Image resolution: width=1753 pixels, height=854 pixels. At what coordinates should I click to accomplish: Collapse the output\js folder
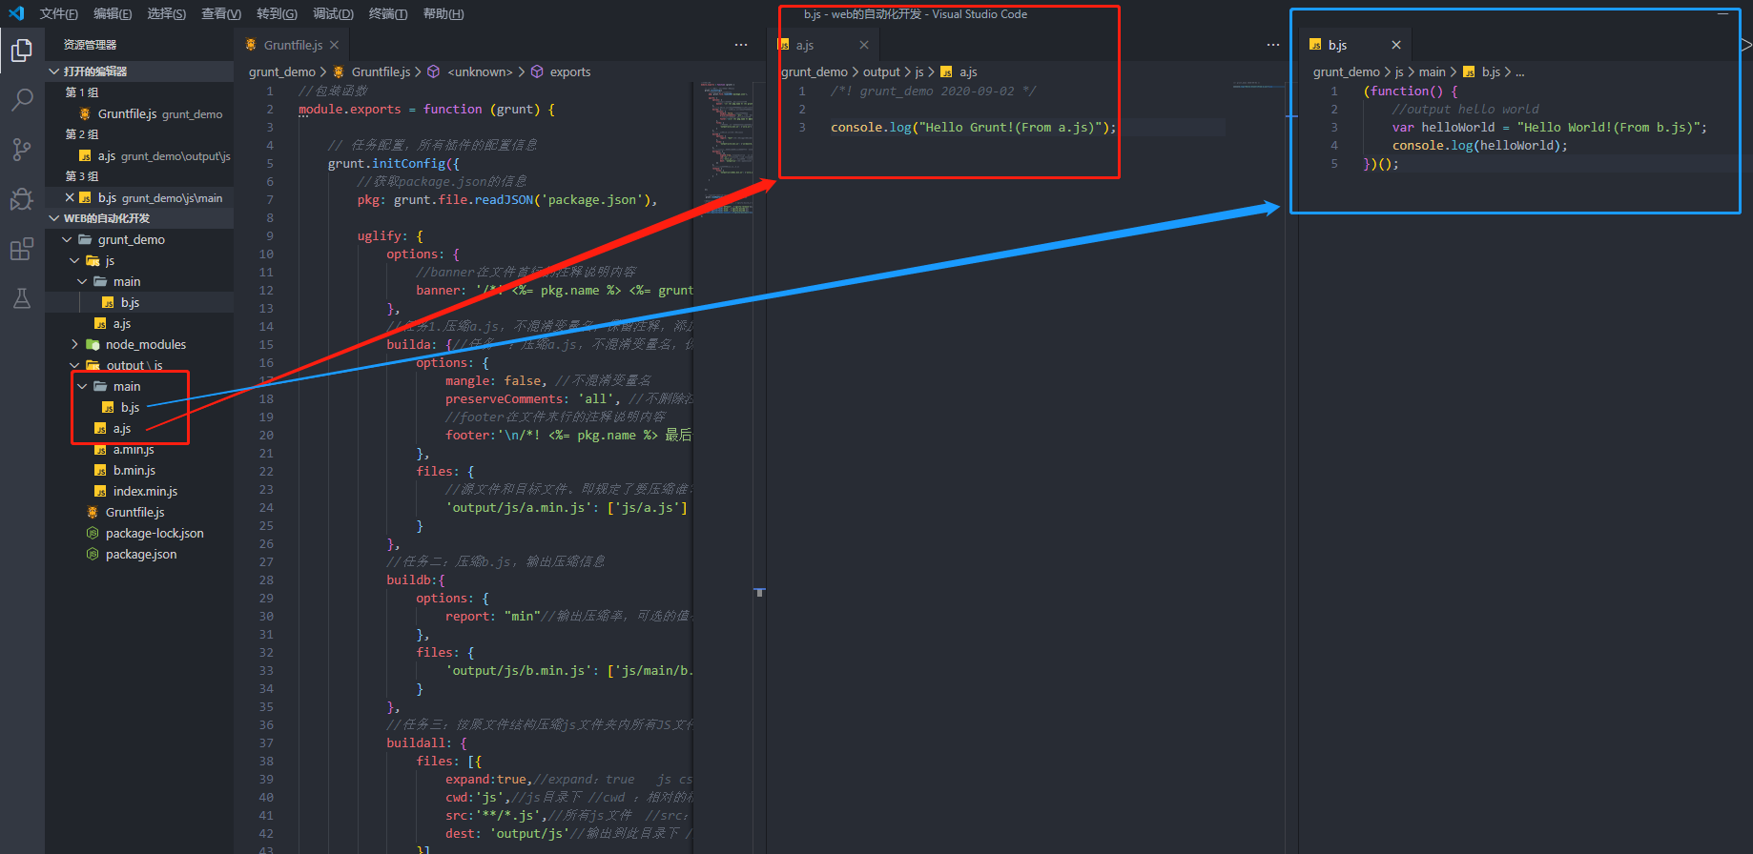139,365
